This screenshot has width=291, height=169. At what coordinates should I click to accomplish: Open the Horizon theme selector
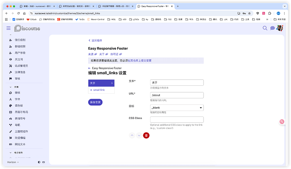(x=13, y=162)
